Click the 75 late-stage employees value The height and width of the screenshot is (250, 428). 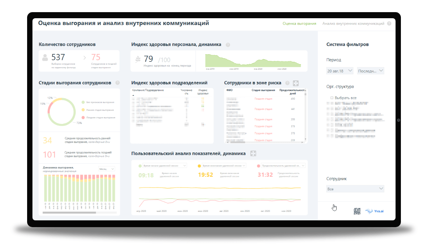pyautogui.click(x=96, y=57)
